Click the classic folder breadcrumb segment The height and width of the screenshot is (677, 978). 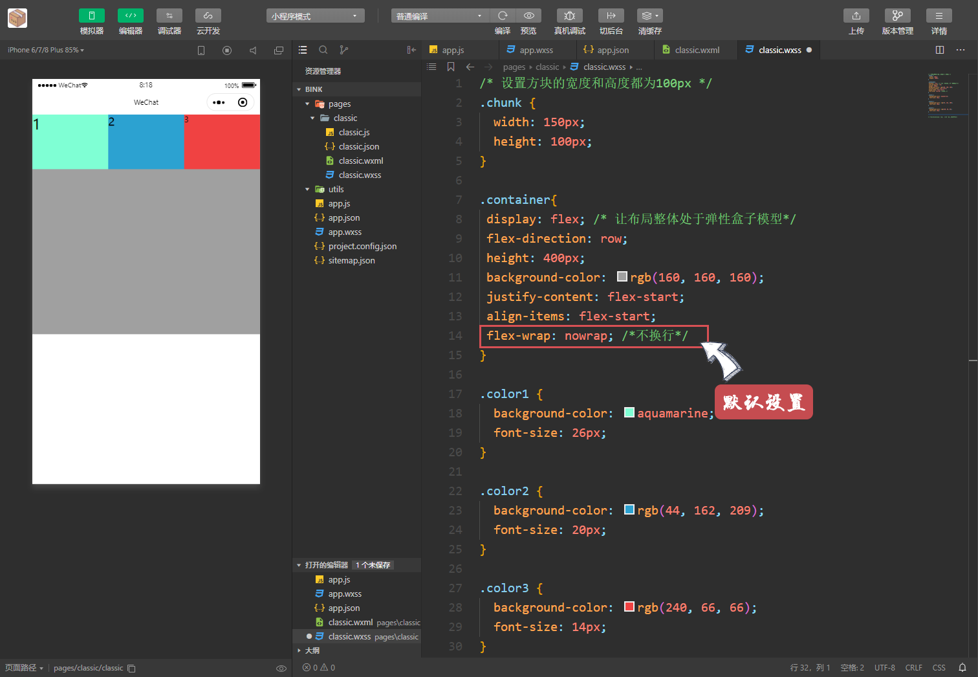pyautogui.click(x=547, y=67)
